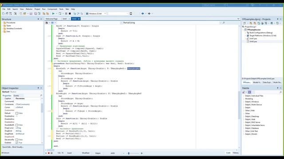Screen dimensions: 284x159
Task: Expand Target Platforms (Windows 32-bit) node
Action: point(245,36)
